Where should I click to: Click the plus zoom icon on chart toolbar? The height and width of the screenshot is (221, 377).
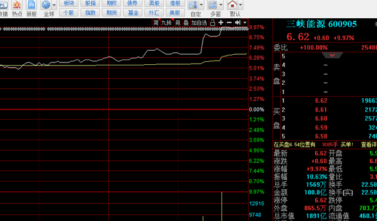click(221, 22)
